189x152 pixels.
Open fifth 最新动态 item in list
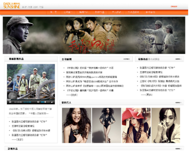coord(161,86)
